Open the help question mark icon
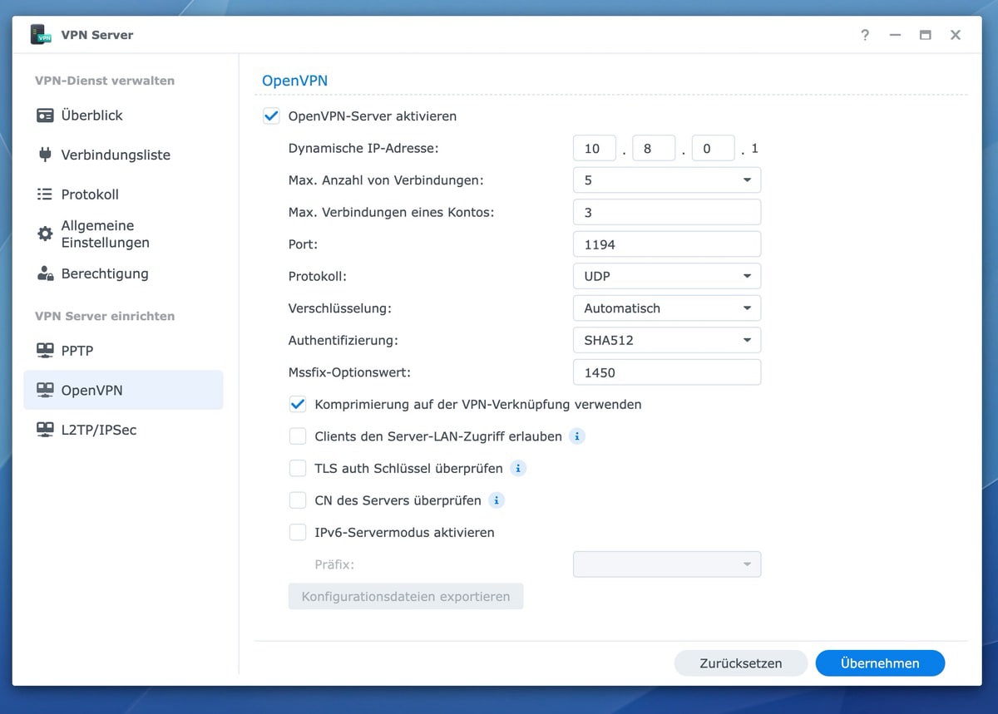The height and width of the screenshot is (714, 998). pos(865,35)
